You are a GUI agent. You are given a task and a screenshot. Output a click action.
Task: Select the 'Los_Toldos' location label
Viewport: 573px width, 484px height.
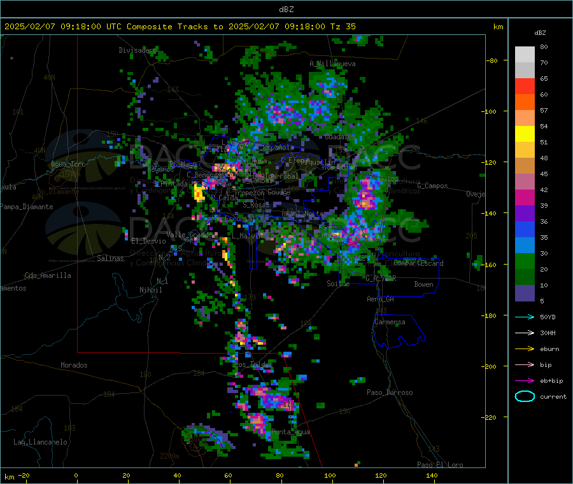tap(253, 364)
